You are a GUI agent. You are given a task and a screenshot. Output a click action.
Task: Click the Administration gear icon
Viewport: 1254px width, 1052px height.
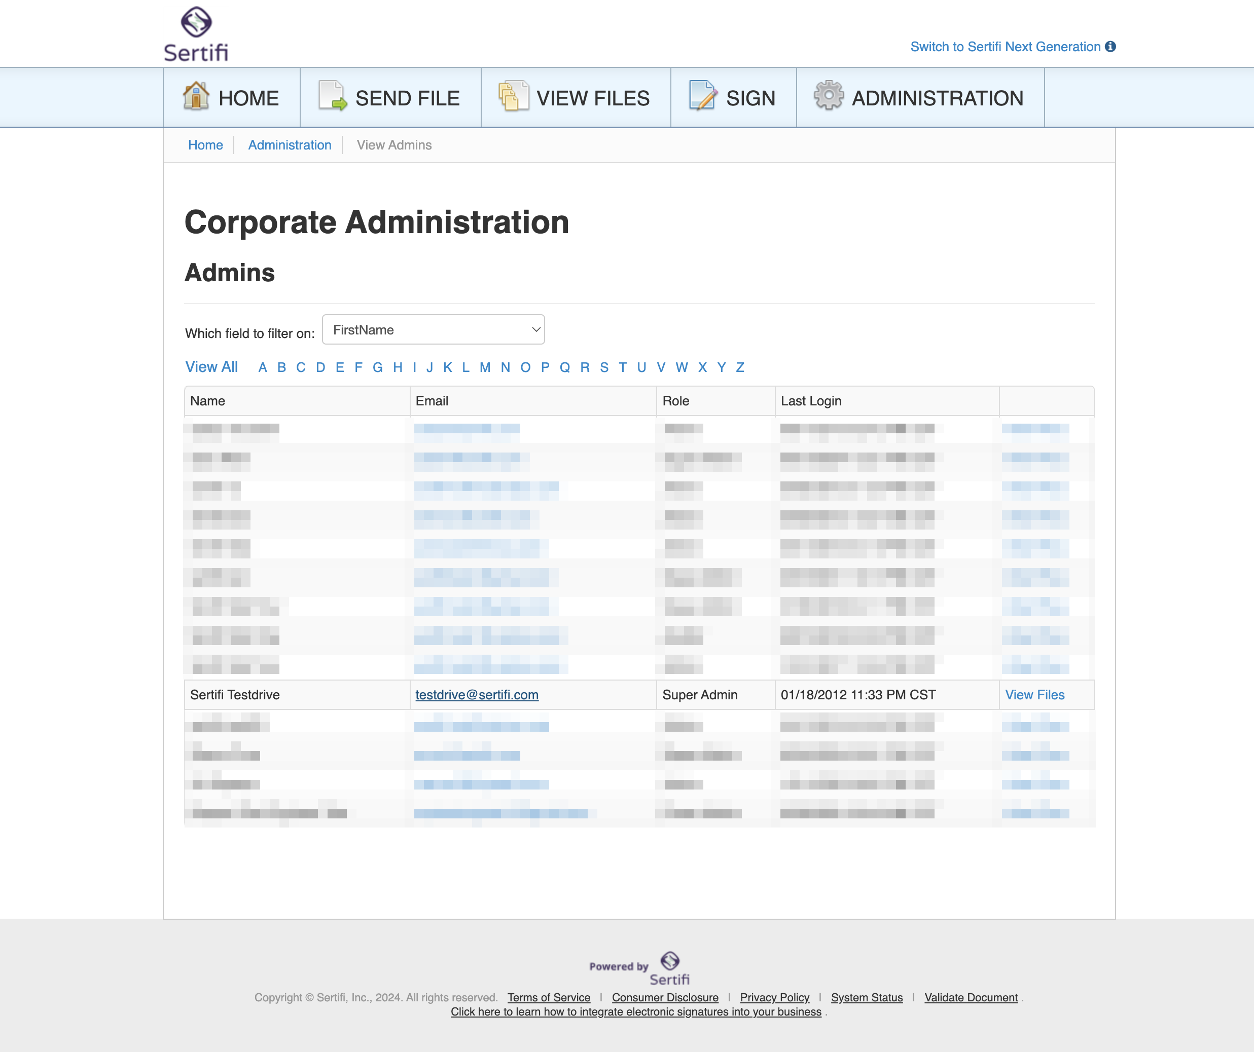829,95
